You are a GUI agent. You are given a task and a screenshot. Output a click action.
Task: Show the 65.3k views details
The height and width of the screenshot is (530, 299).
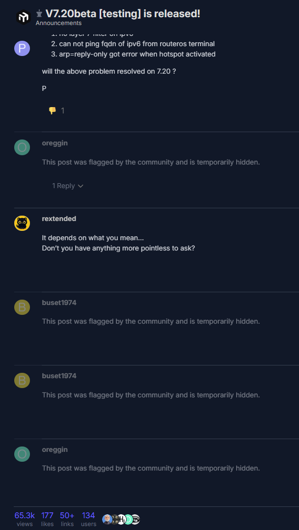(25, 519)
